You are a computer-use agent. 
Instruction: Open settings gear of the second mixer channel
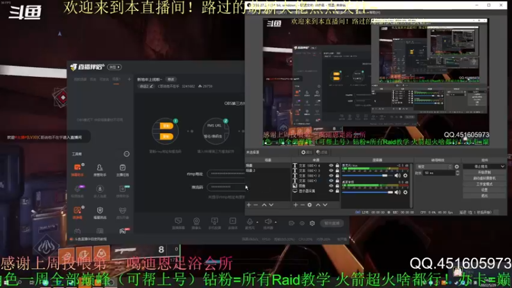tap(405, 193)
